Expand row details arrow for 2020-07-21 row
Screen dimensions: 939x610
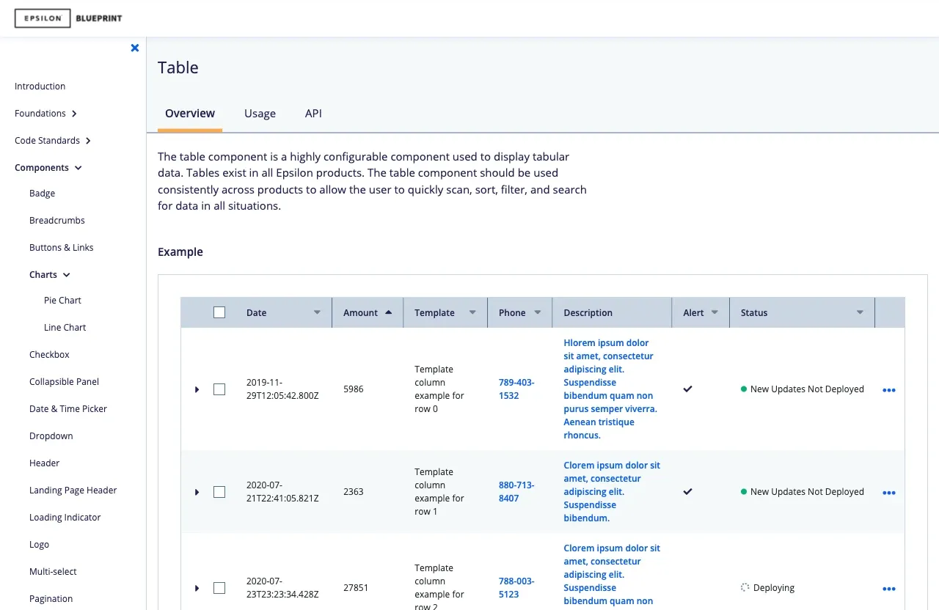(197, 492)
